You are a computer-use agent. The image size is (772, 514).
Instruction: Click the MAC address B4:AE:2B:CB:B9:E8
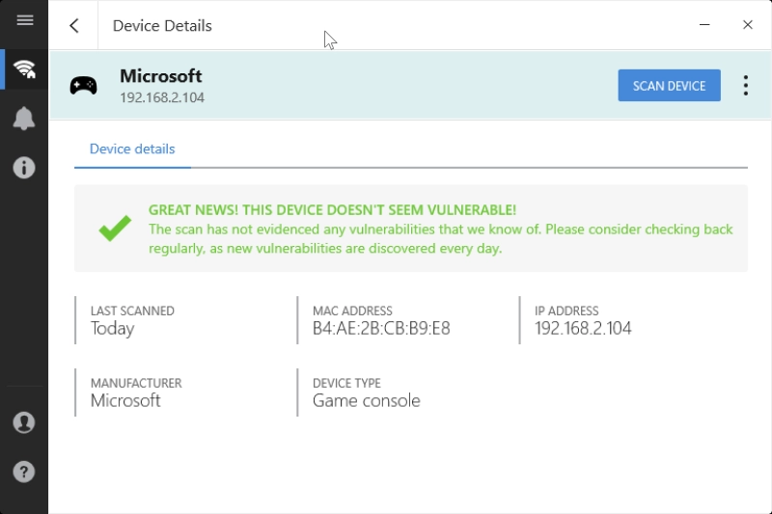point(381,329)
